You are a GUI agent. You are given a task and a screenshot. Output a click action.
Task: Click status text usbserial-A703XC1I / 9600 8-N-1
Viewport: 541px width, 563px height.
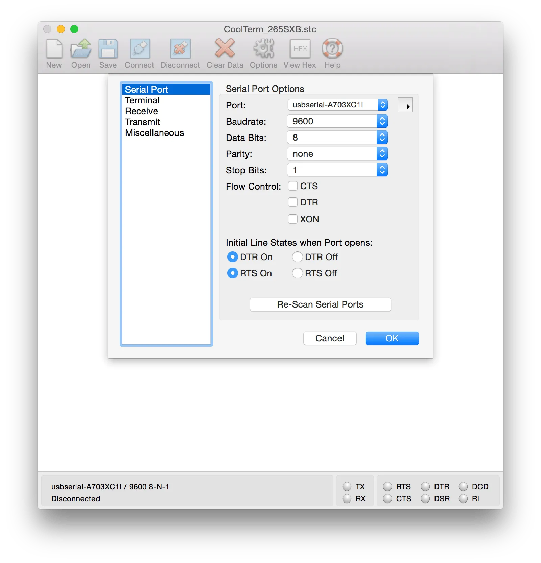pos(110,487)
